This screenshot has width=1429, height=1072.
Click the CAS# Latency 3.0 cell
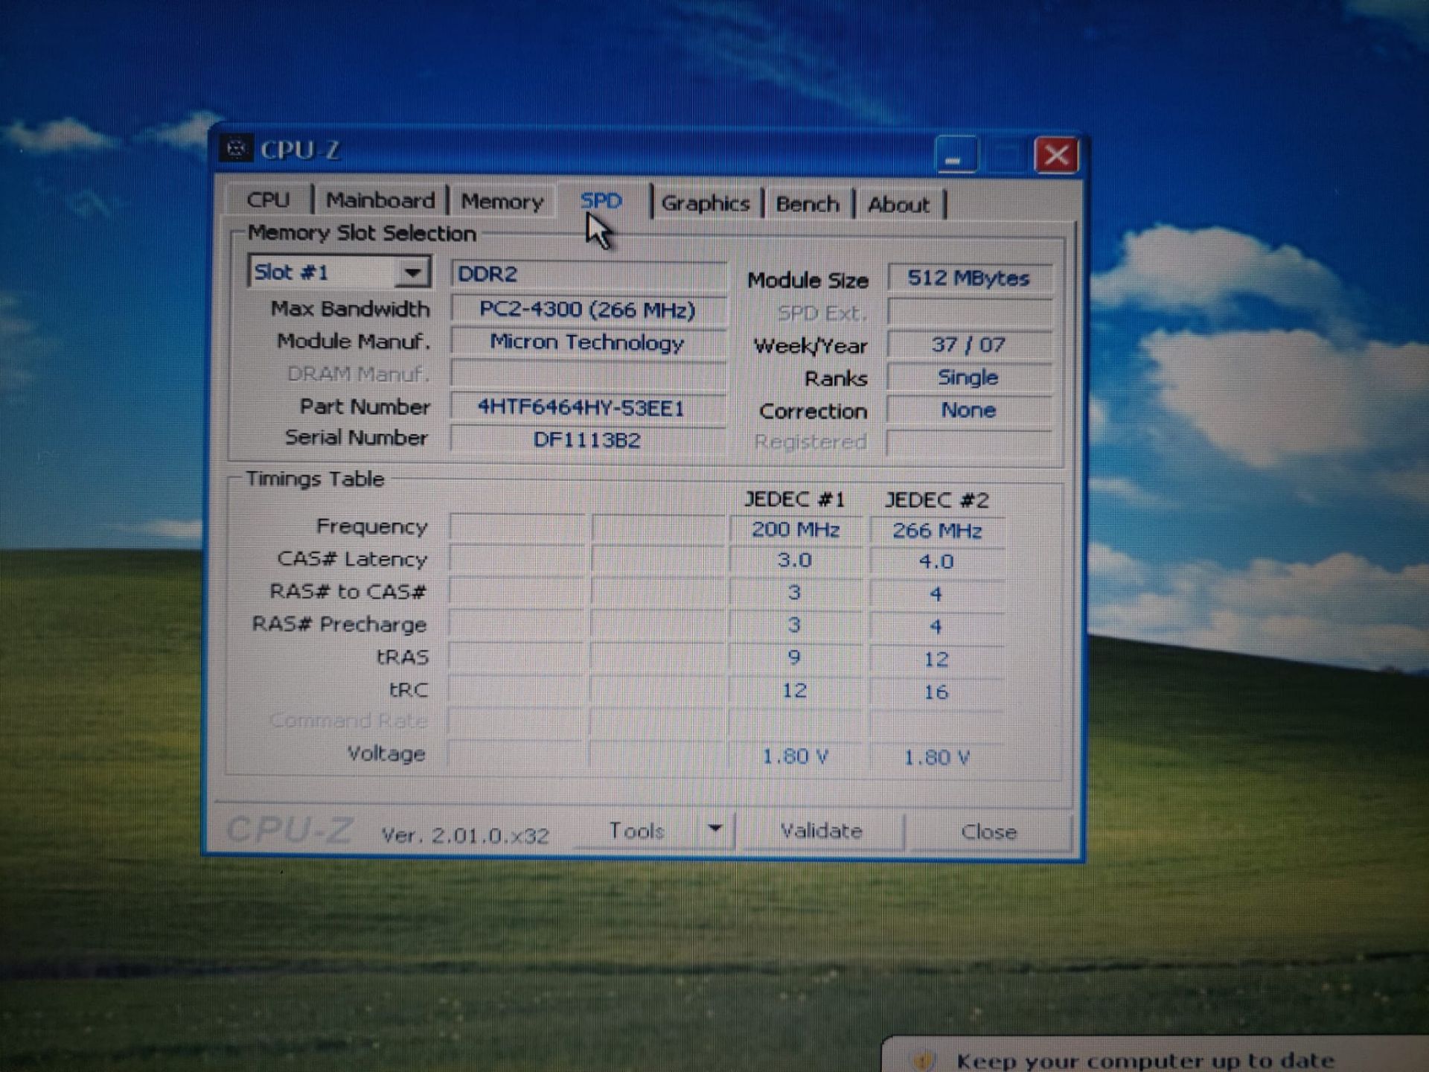pos(796,561)
